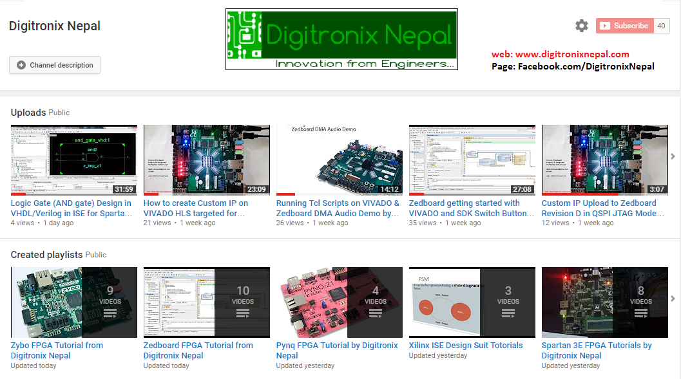Image resolution: width=681 pixels, height=379 pixels.
Task: Click the Digitronix Nepal channel title
Action: (x=54, y=26)
